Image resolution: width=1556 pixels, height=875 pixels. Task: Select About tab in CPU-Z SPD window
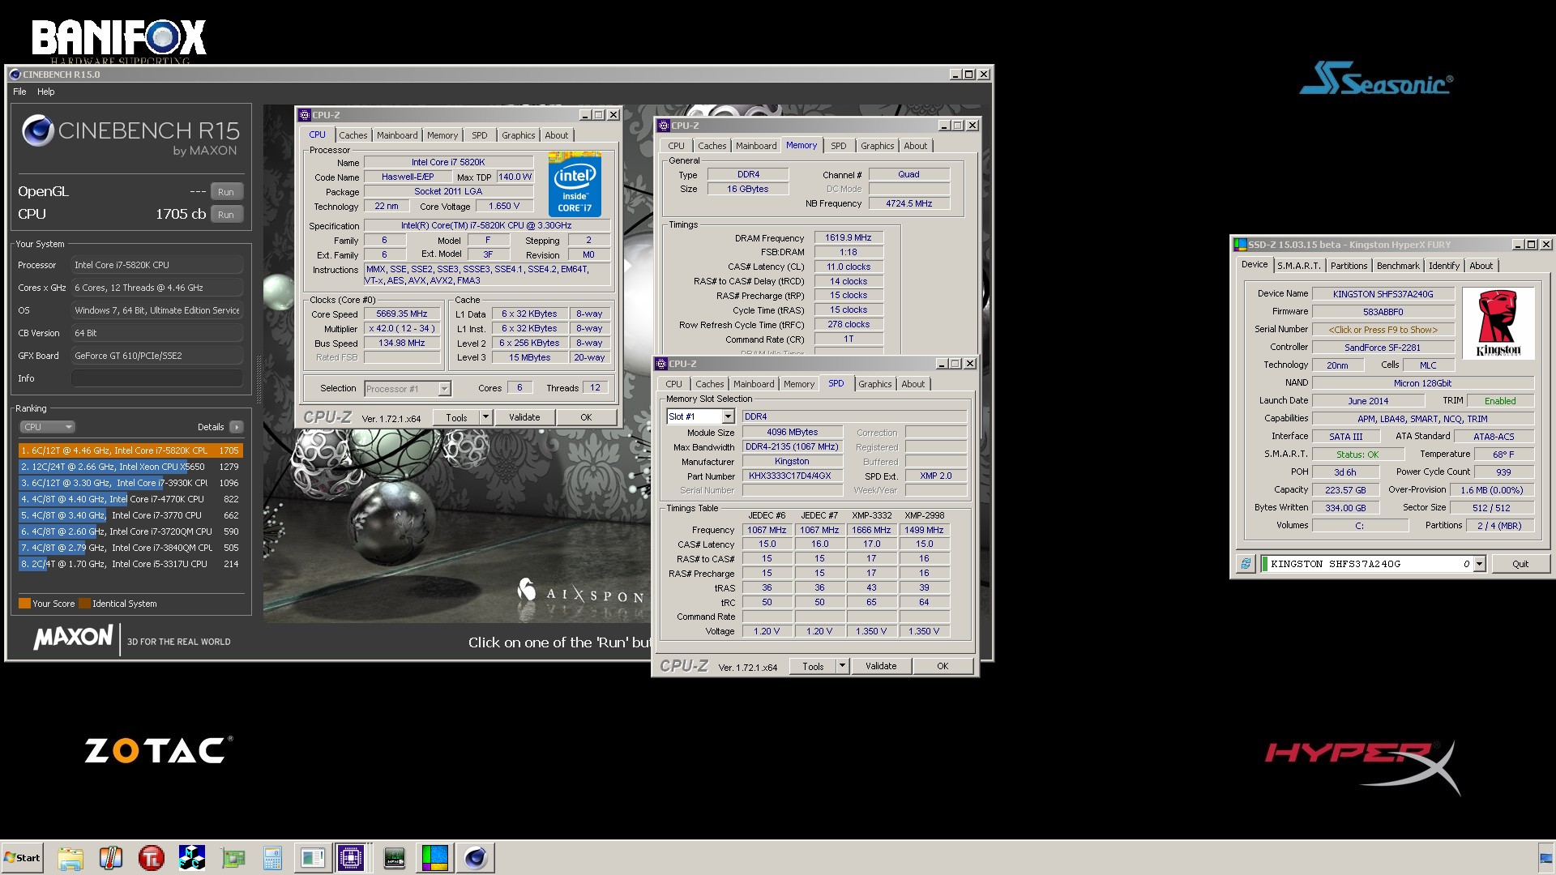point(913,384)
